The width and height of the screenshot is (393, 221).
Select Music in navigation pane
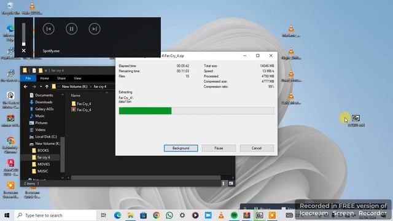(x=40, y=116)
